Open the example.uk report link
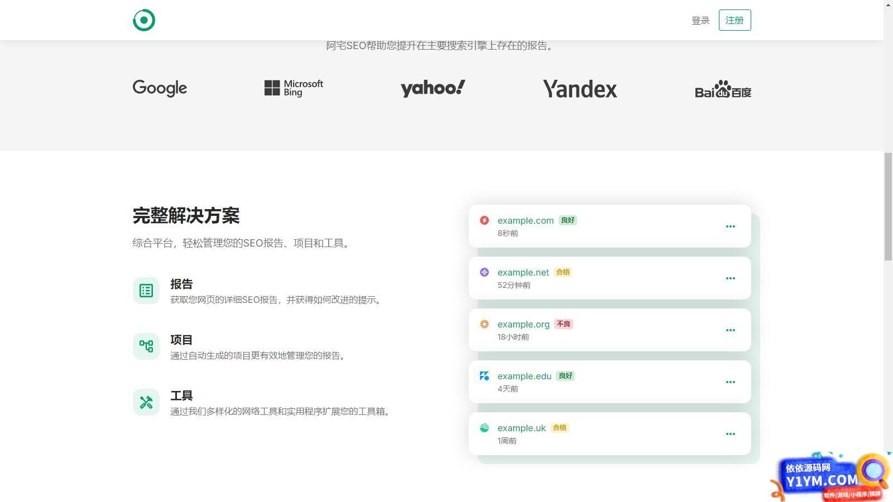 pos(522,428)
